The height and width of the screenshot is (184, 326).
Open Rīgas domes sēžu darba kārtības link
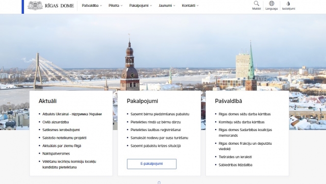(245, 114)
